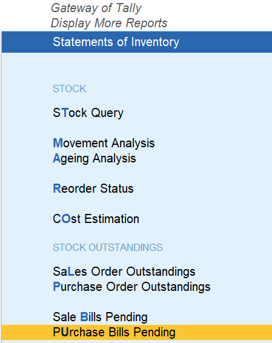The height and width of the screenshot is (343, 272).
Task: Click the Statements of Inventory title bar
Action: (x=137, y=42)
